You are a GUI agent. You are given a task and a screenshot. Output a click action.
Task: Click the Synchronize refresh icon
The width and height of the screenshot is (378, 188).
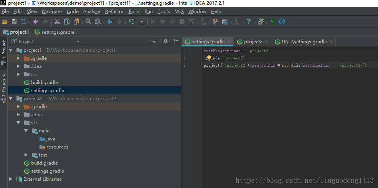[x=24, y=22]
